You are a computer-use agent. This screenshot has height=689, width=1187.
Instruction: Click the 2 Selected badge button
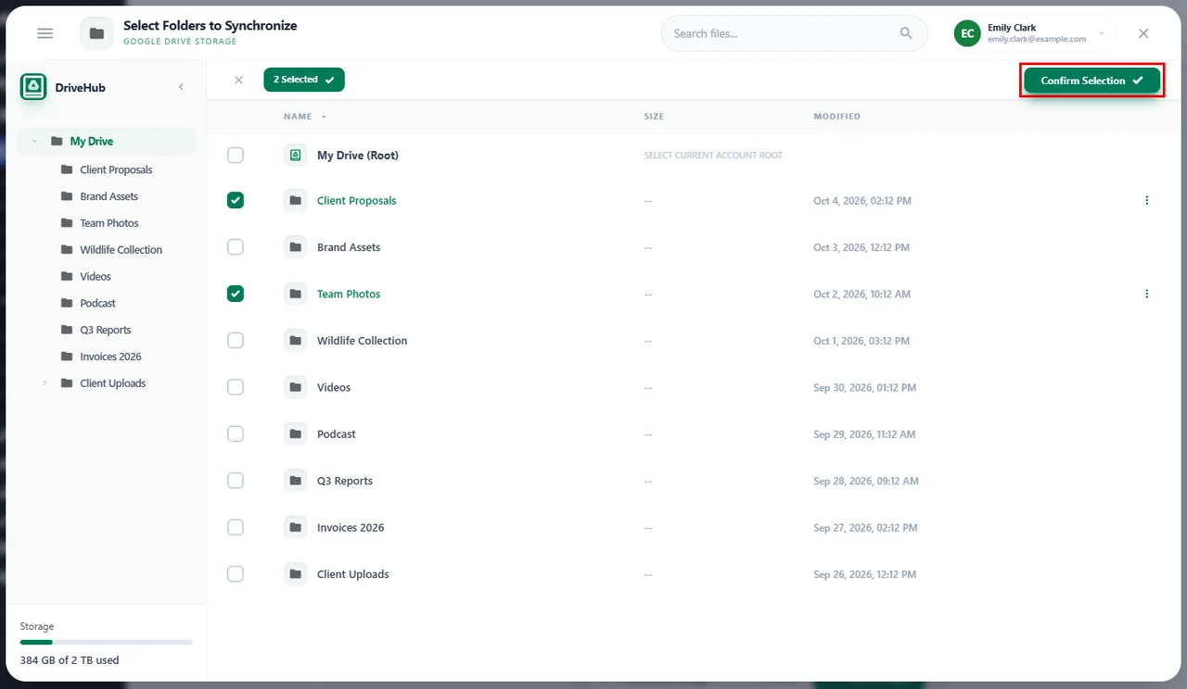pos(304,80)
